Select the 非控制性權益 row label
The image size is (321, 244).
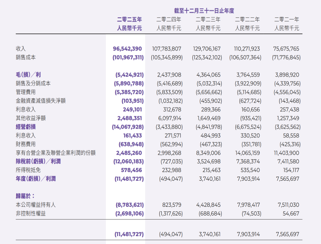pos(31,213)
